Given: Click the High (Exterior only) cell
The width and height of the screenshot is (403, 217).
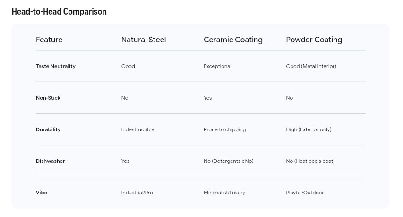Looking at the screenshot, I should coord(309,129).
